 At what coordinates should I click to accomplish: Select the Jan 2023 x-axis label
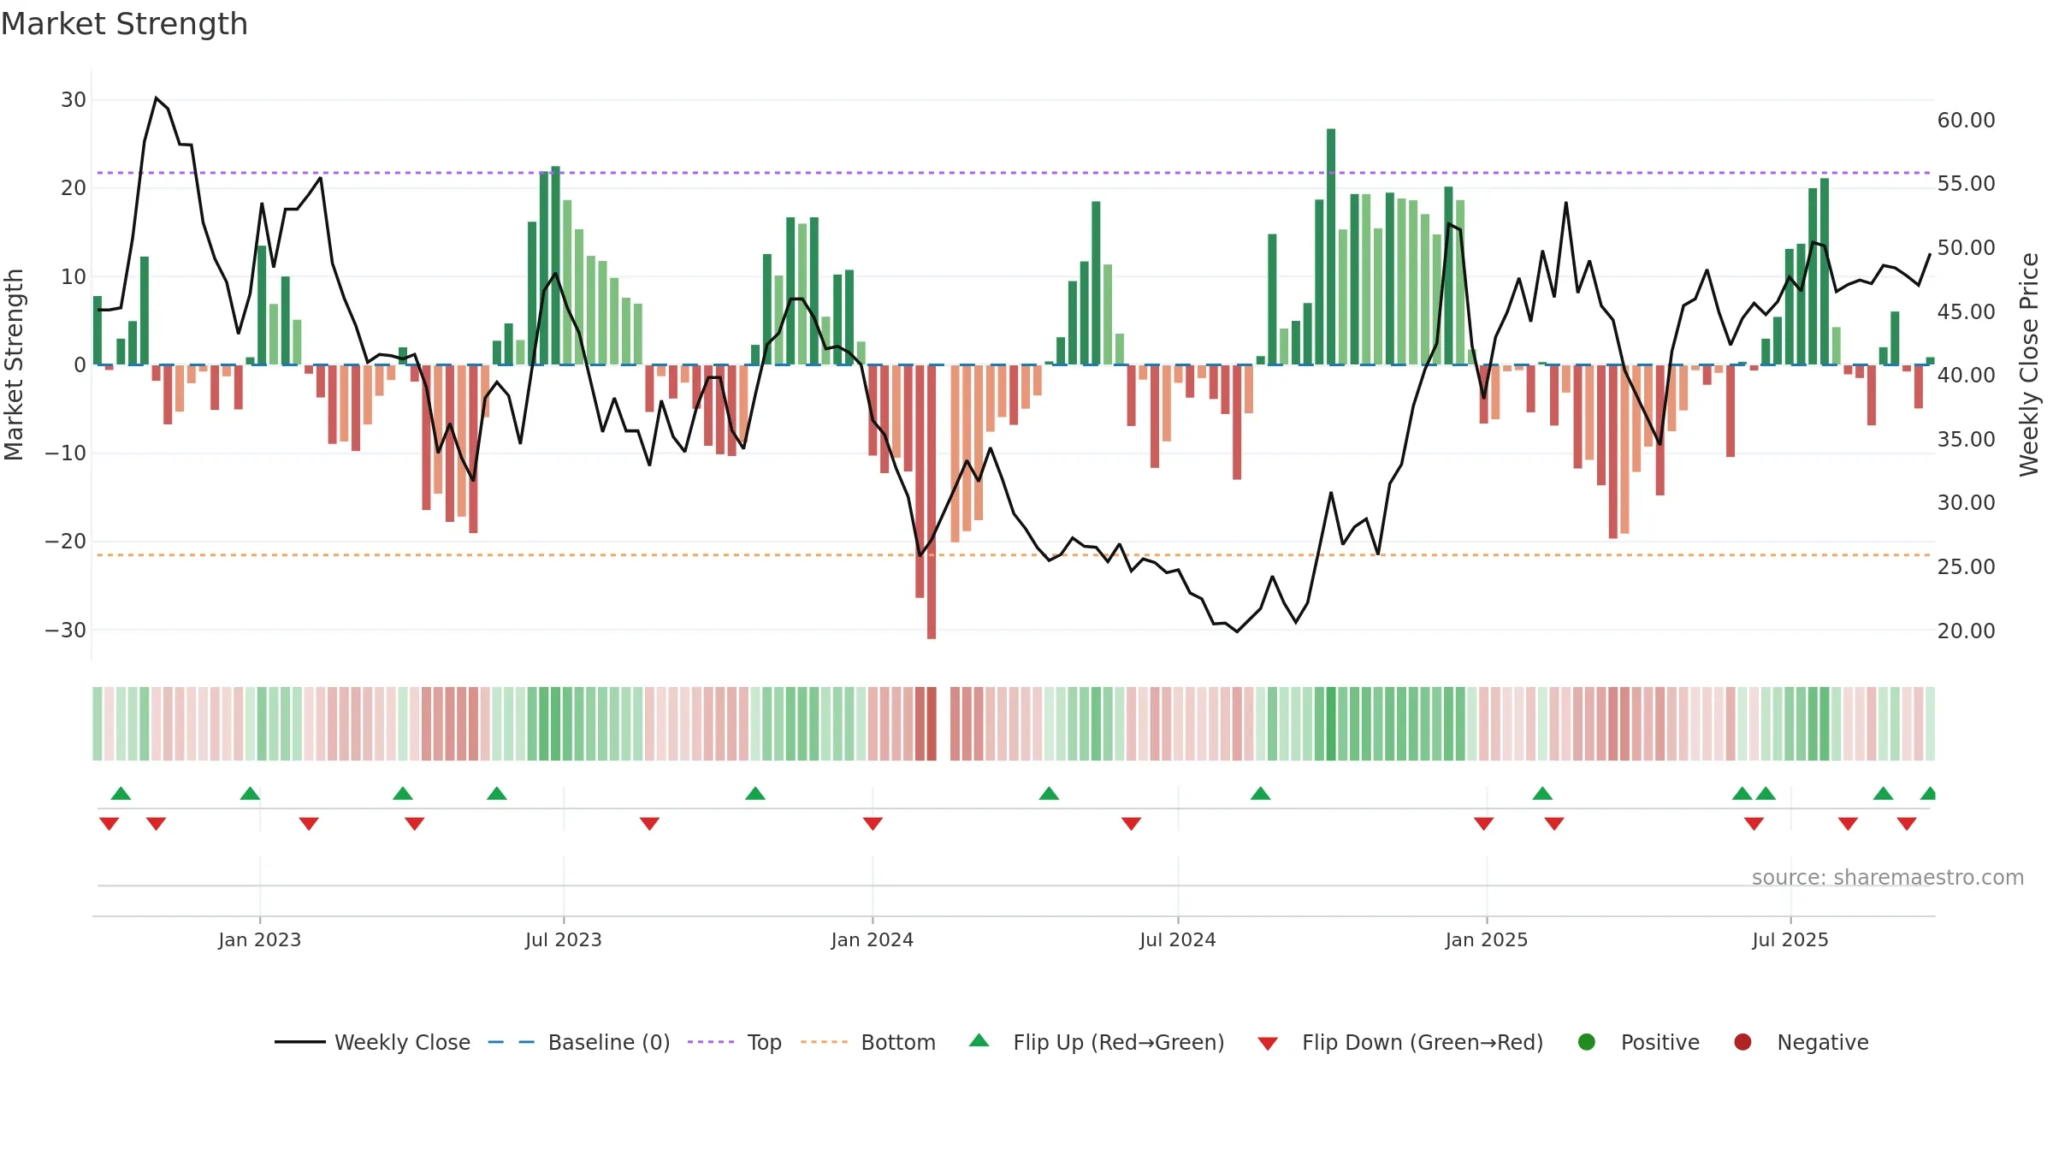[x=260, y=939]
